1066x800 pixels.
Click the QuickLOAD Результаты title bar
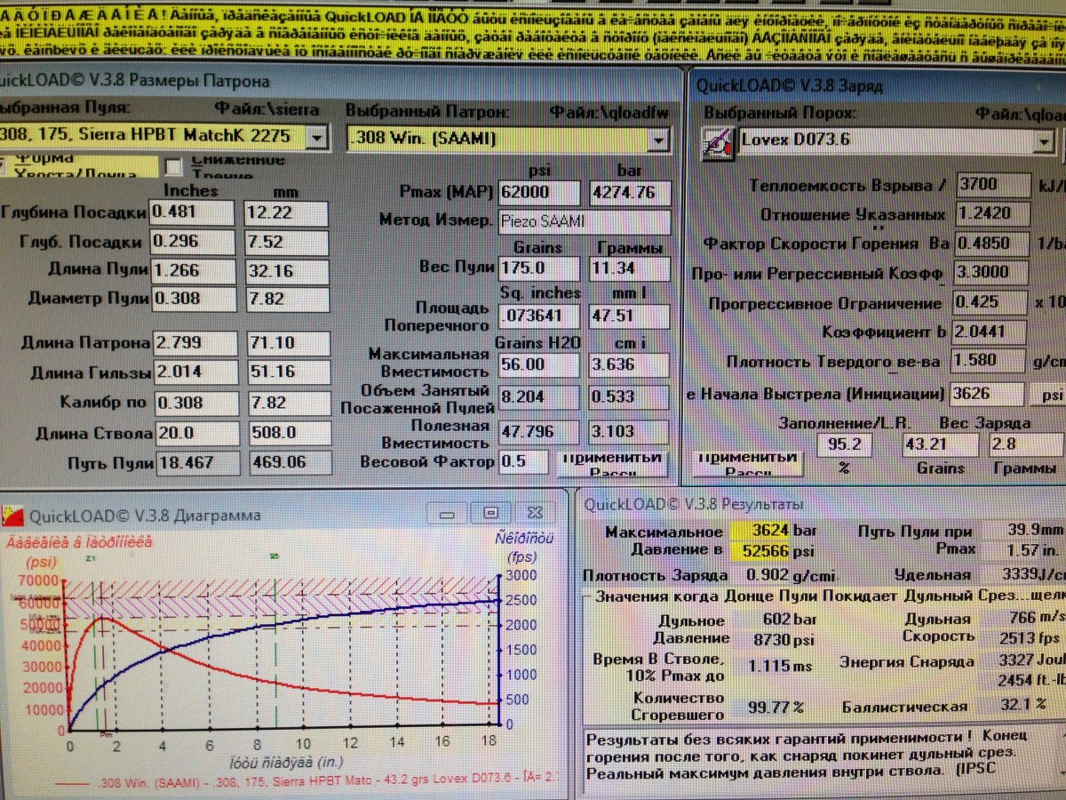822,504
